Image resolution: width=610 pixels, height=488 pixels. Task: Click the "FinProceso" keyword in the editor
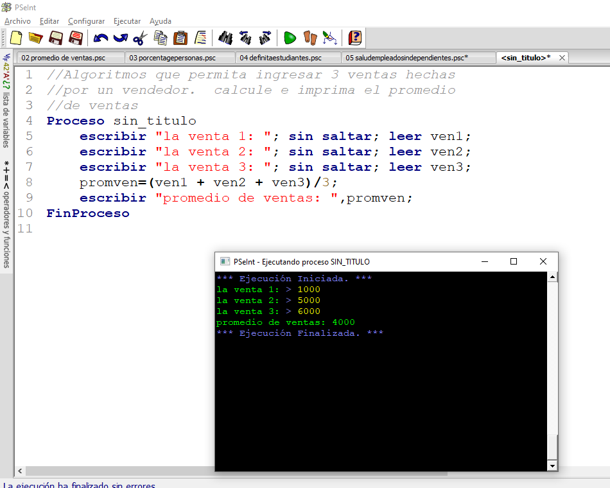[88, 213]
